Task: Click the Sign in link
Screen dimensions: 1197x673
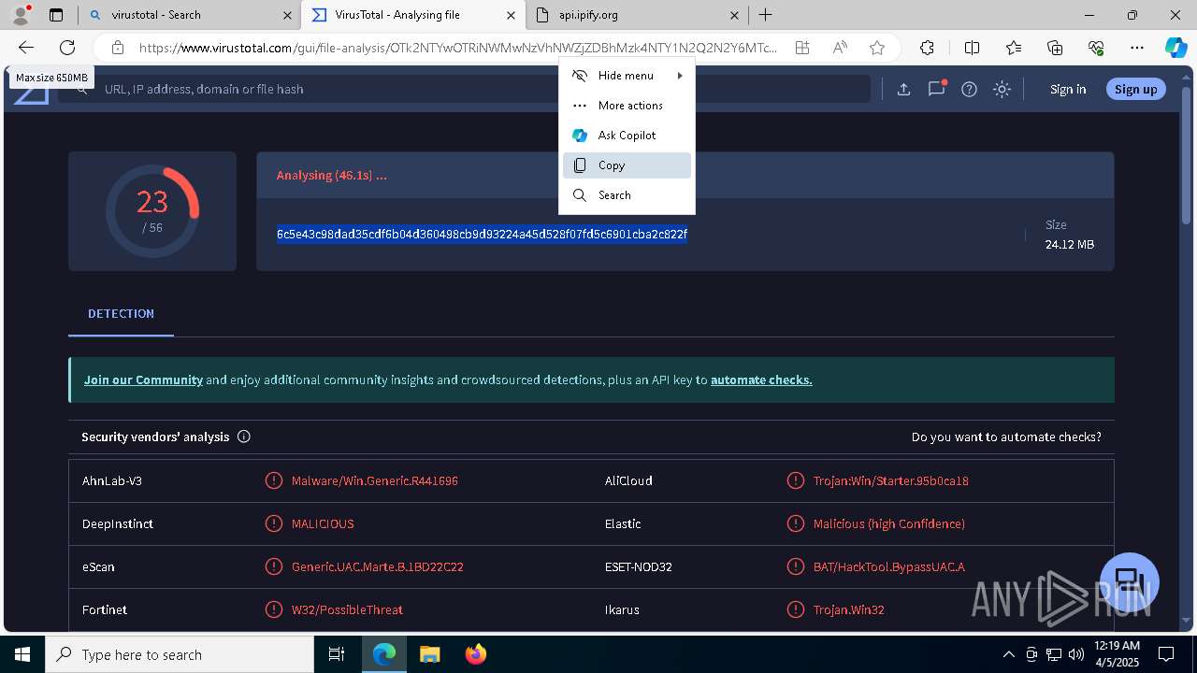Action: [1068, 89]
